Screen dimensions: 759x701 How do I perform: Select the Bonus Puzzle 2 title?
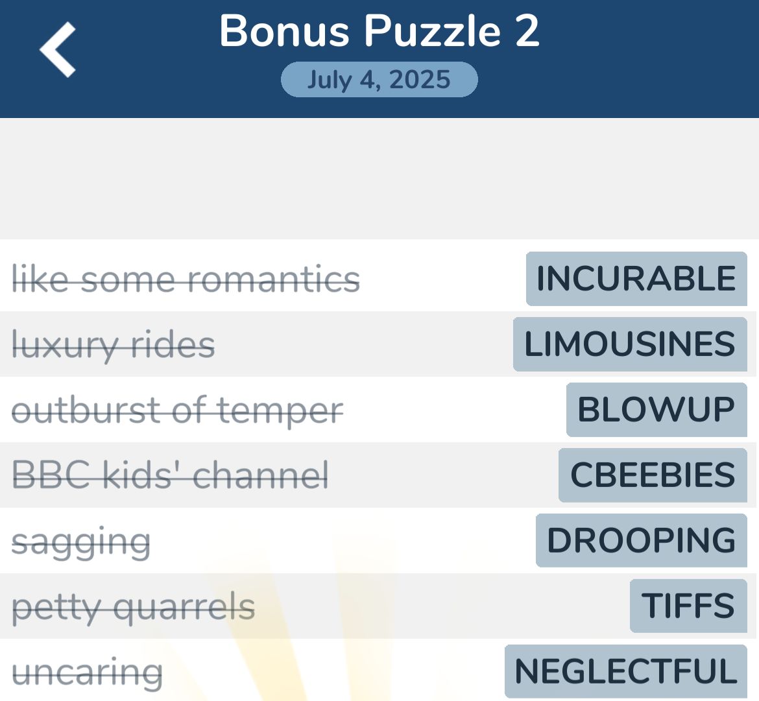379,30
